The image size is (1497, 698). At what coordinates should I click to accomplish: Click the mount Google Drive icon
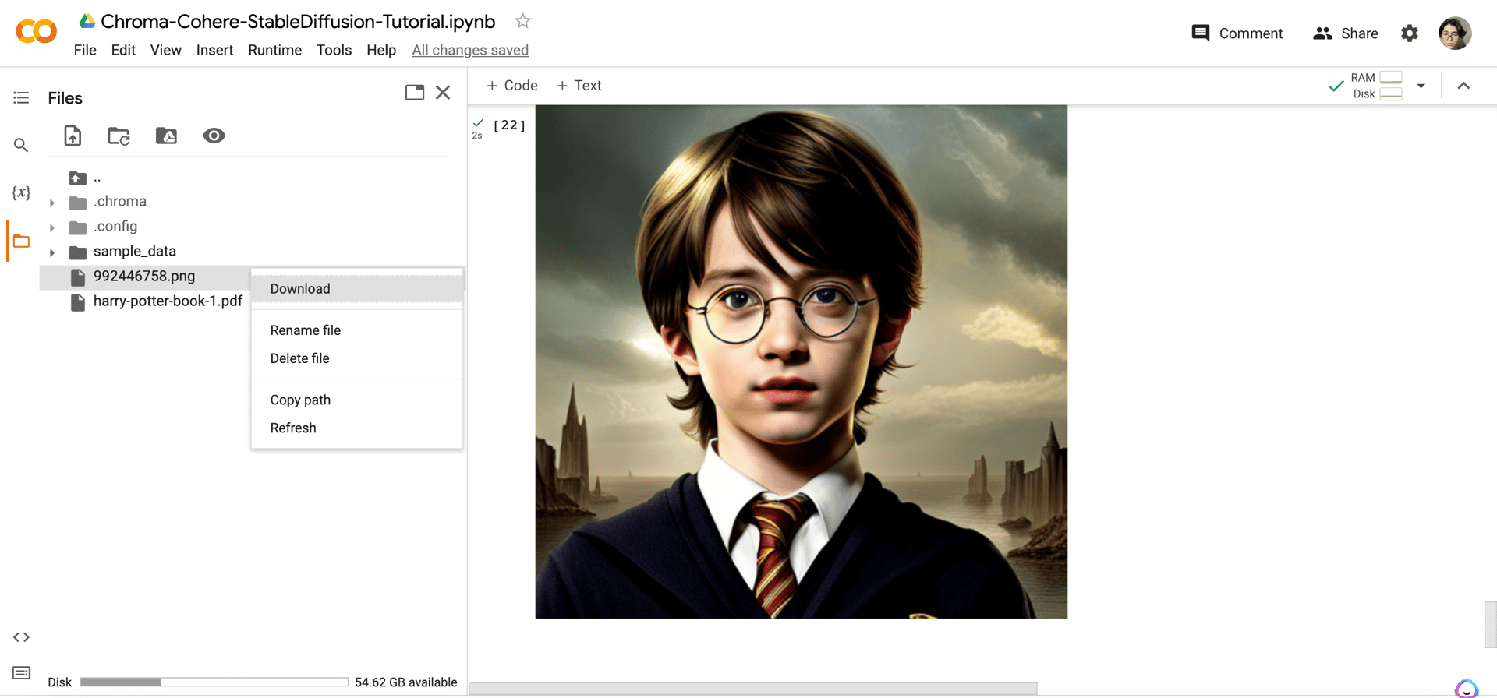coord(166,136)
